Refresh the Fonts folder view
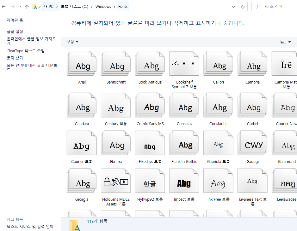The height and width of the screenshot is (231, 297). (x=243, y=7)
